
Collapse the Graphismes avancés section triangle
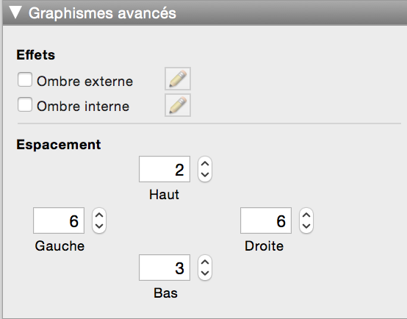15,12
